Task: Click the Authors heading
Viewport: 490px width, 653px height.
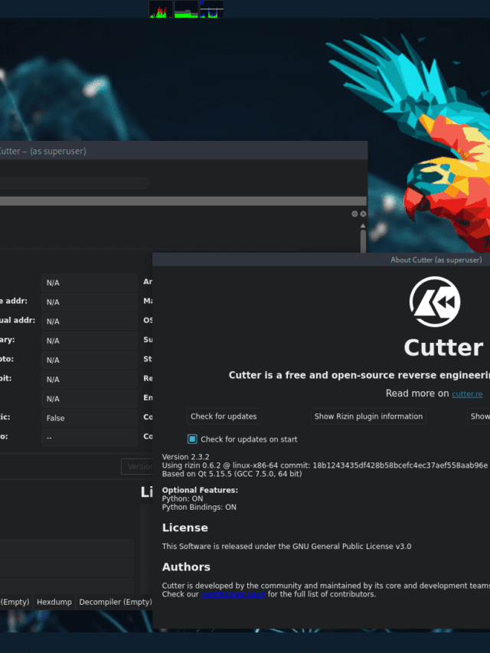Action: 186,566
